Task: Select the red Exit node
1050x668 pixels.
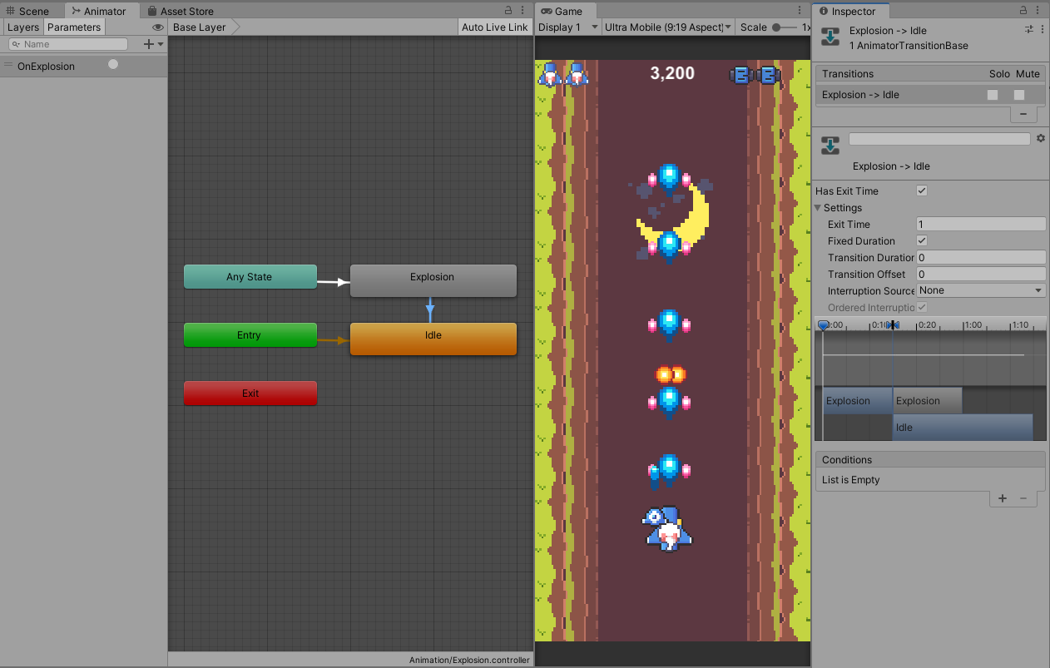Action: pyautogui.click(x=250, y=393)
